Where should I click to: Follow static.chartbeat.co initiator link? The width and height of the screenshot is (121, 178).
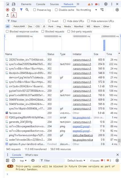pyautogui.click(x=83, y=135)
